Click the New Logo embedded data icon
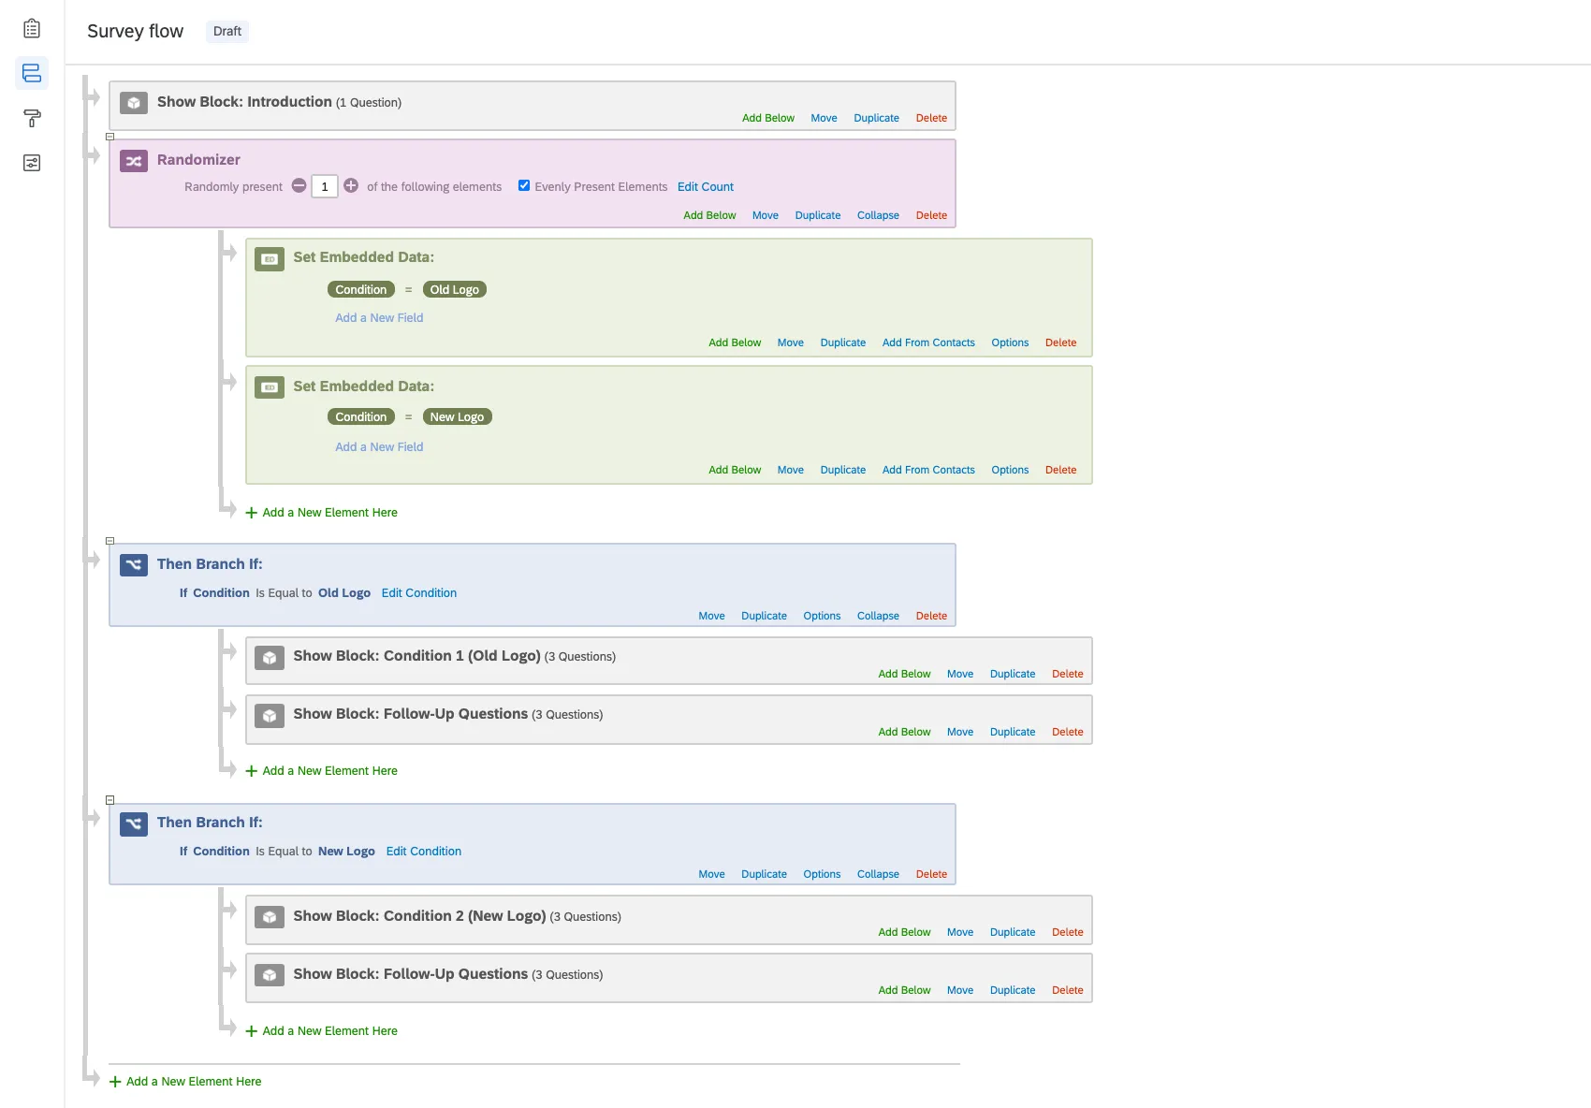This screenshot has width=1591, height=1108. 270,386
